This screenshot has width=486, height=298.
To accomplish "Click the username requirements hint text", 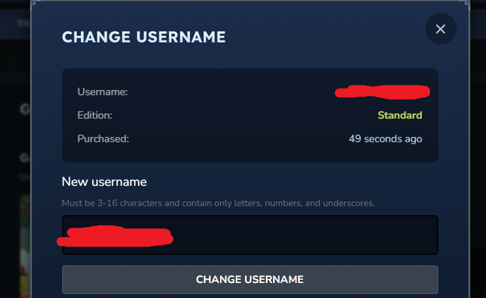I will pos(218,203).
